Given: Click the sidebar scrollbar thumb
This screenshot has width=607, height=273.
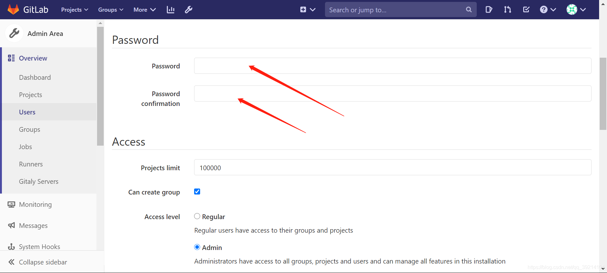Looking at the screenshot, I should (101, 86).
